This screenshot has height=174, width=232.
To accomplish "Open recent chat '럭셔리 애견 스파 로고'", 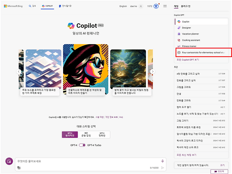I will (201, 147).
